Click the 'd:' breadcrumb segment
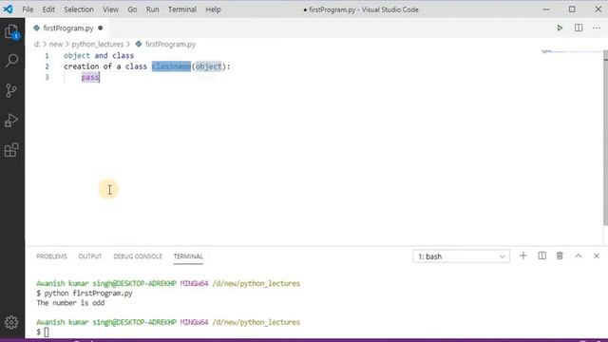 (37, 45)
